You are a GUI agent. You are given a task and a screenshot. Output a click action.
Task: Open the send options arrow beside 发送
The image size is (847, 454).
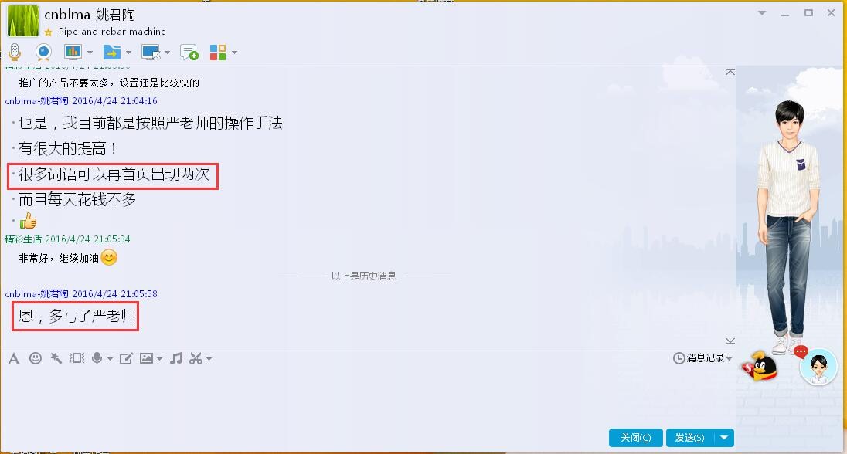click(724, 437)
